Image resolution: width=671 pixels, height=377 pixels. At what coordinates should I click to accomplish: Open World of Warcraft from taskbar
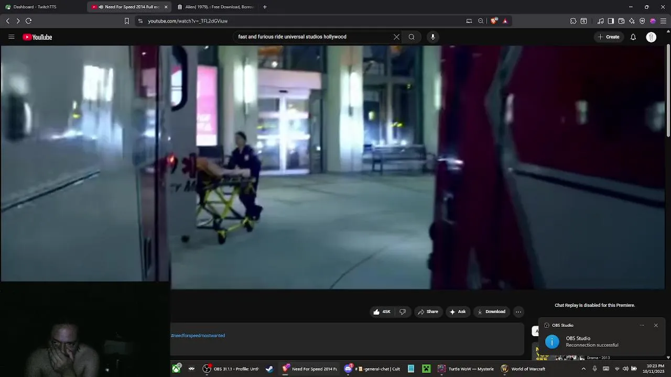click(x=523, y=369)
